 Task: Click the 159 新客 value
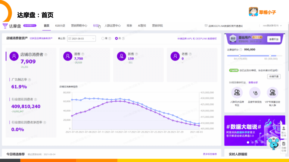[131, 58]
